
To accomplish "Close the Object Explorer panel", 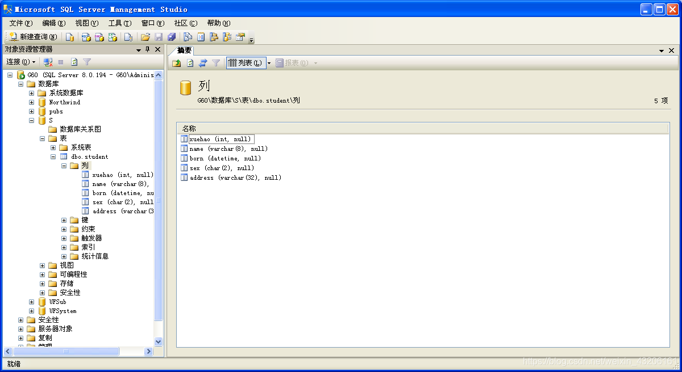I will point(158,50).
